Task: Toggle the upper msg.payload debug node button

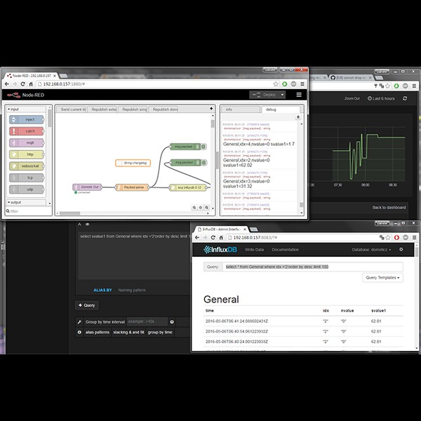Action: point(203,147)
